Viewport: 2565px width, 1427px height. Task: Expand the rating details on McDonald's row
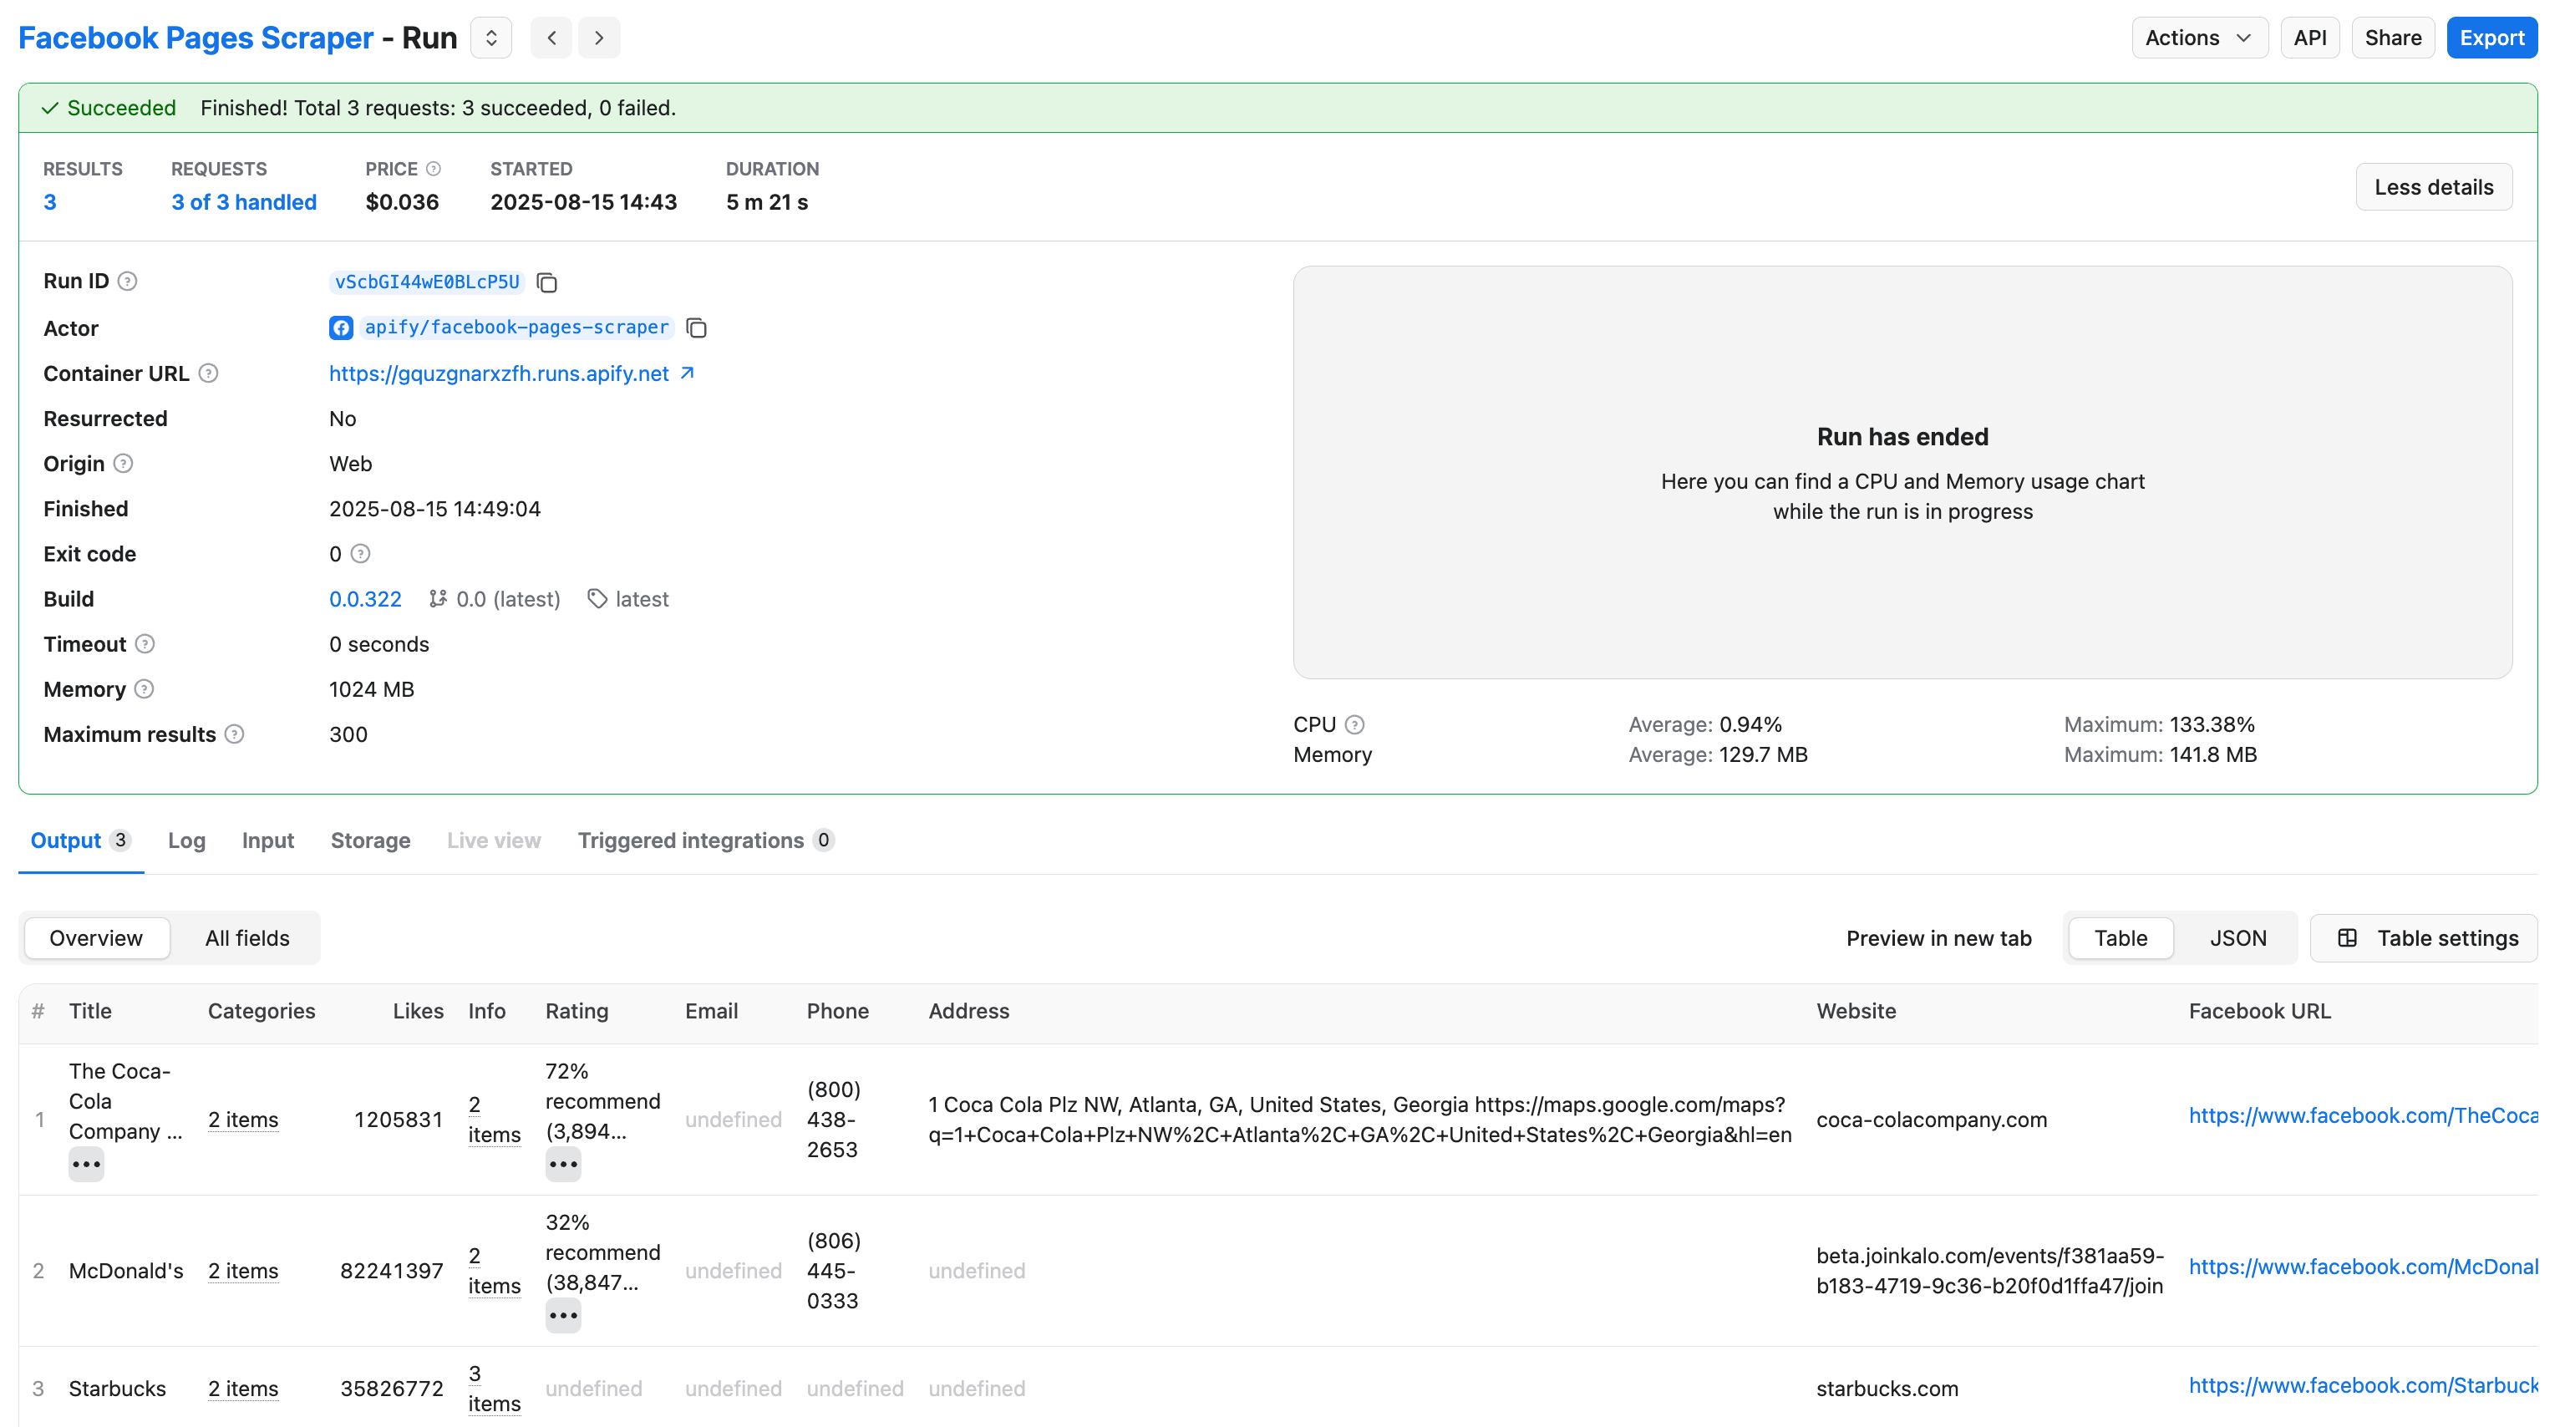coord(562,1314)
